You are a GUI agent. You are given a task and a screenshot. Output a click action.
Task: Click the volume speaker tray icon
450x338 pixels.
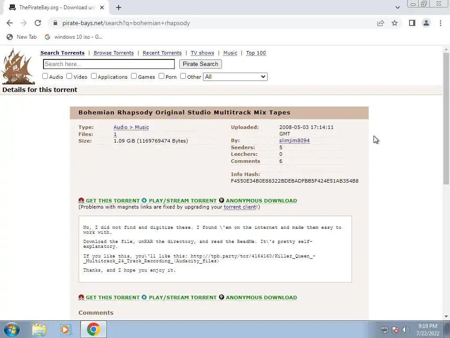pyautogui.click(x=406, y=329)
